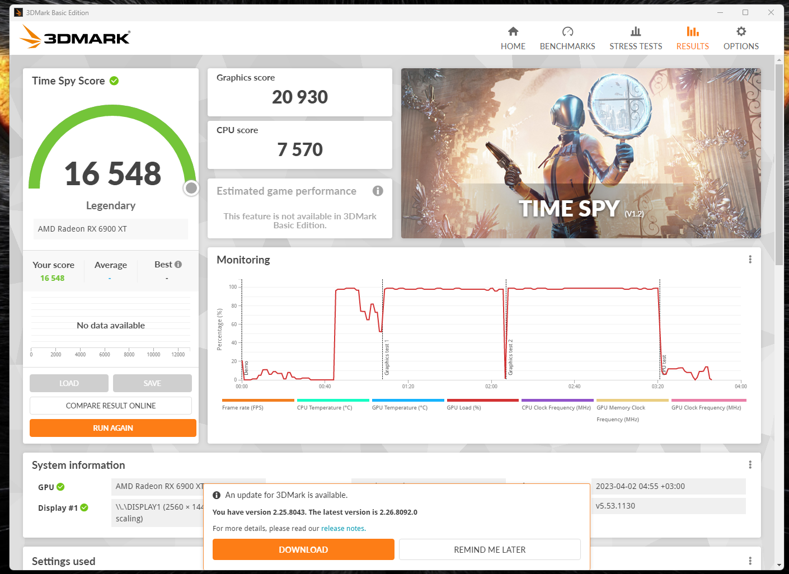Click the large 16 548 gauge score
Screen dimensions: 789x574
[x=112, y=173]
